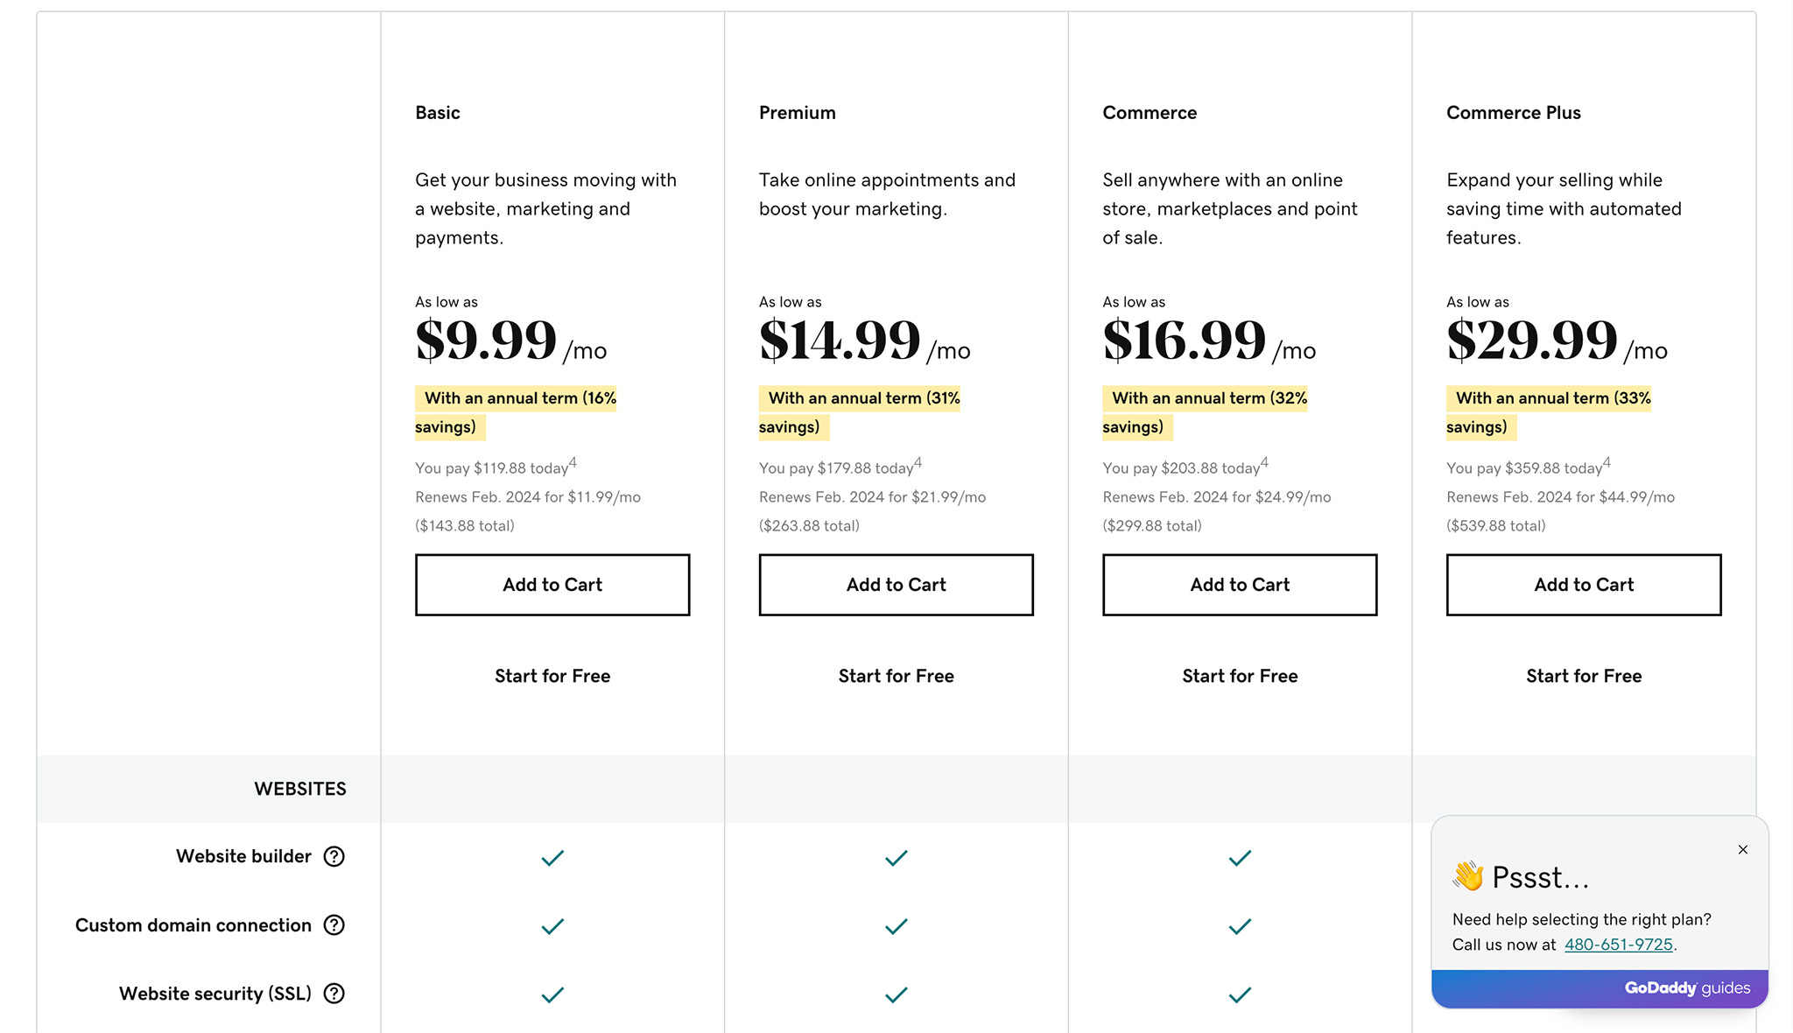Add the Commerce Plus plan to cart

coord(1583,585)
